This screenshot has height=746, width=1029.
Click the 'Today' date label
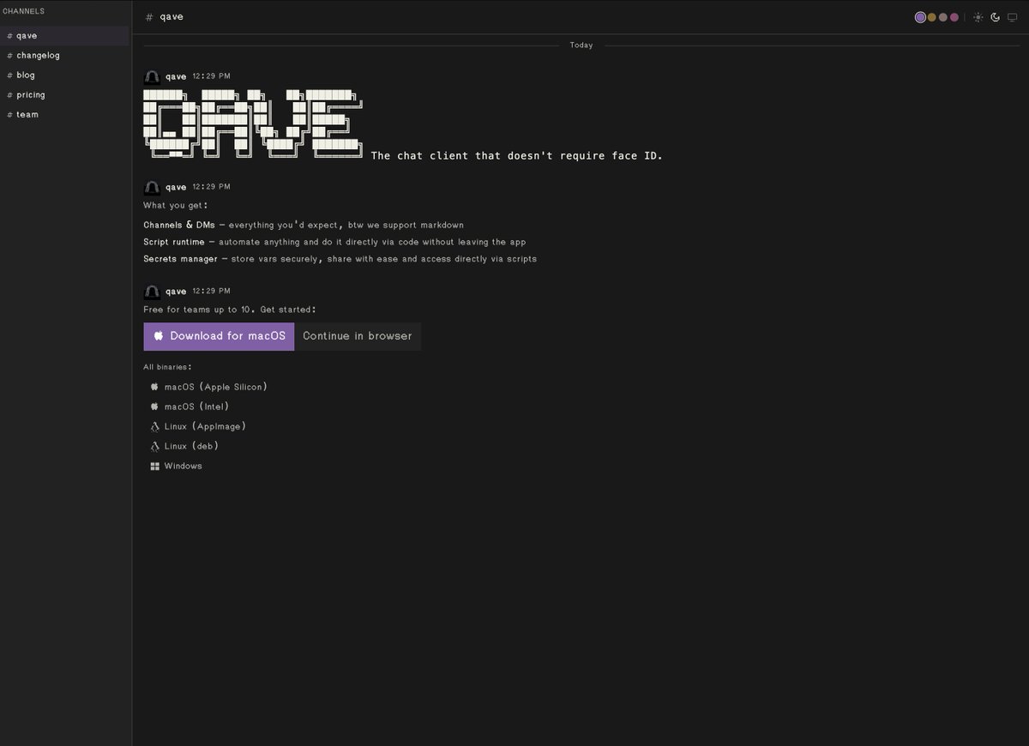point(581,45)
